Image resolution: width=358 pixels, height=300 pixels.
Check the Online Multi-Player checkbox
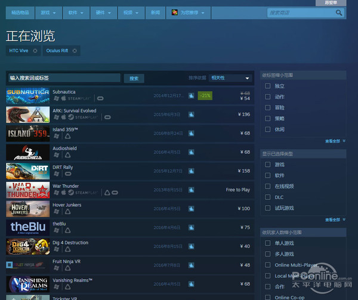(267, 265)
